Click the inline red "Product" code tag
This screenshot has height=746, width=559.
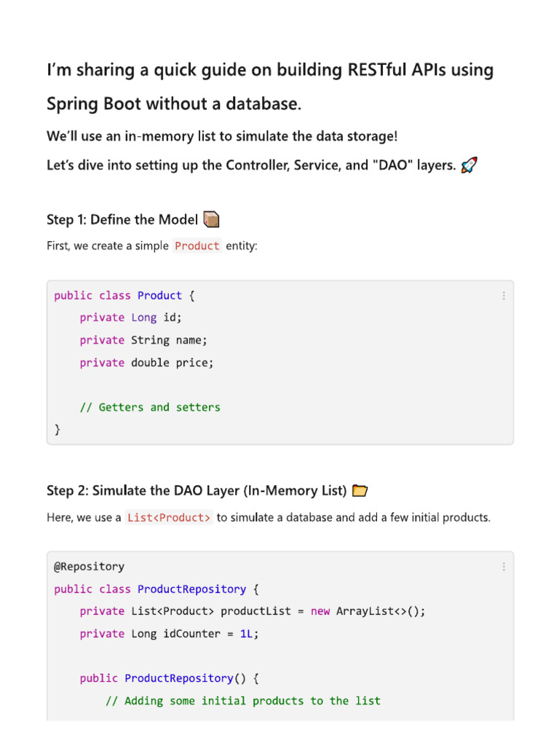point(197,246)
